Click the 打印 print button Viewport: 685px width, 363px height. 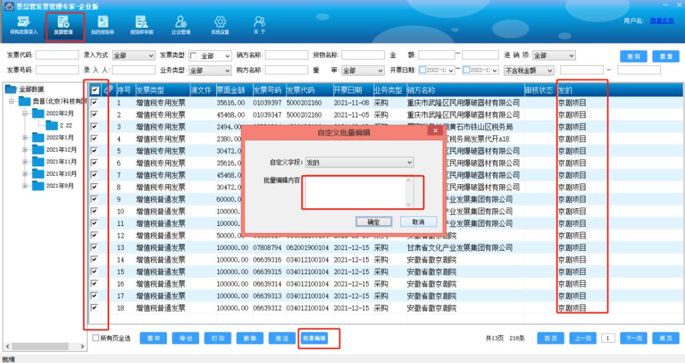click(218, 338)
